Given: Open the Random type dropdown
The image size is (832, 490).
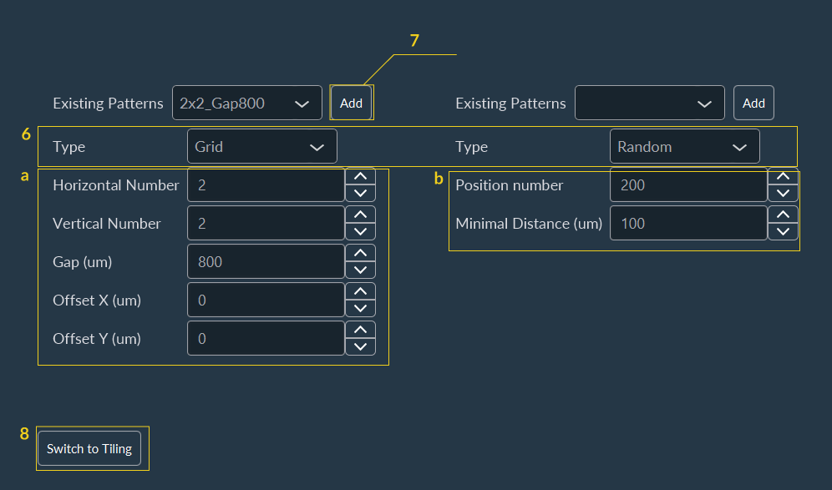Looking at the screenshot, I should (684, 146).
